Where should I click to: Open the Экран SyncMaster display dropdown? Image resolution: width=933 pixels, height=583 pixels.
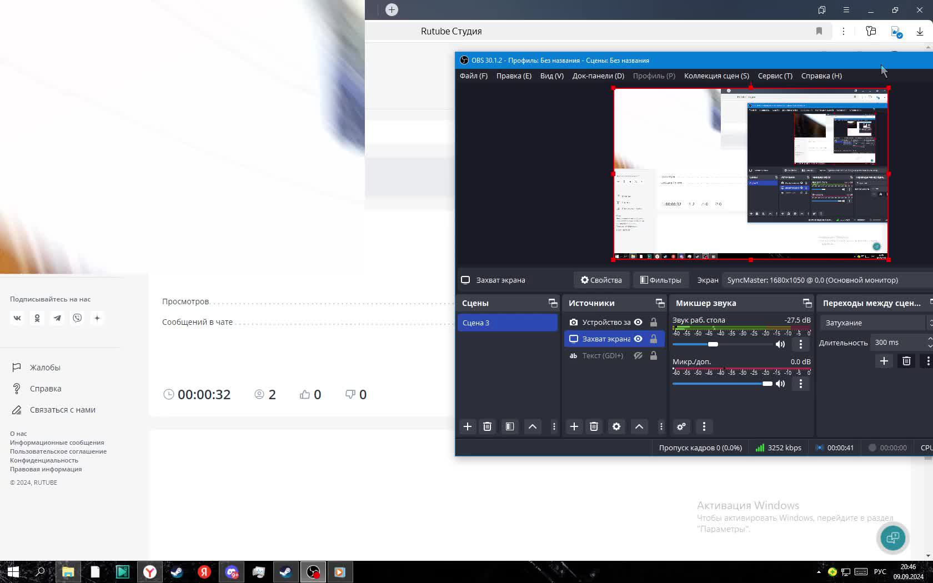point(827,280)
